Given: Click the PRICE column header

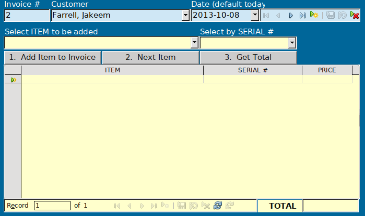Looking at the screenshot, I should click(327, 70).
